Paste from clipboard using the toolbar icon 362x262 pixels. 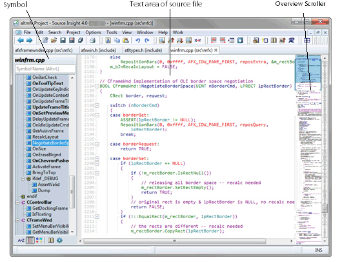[x=126, y=41]
